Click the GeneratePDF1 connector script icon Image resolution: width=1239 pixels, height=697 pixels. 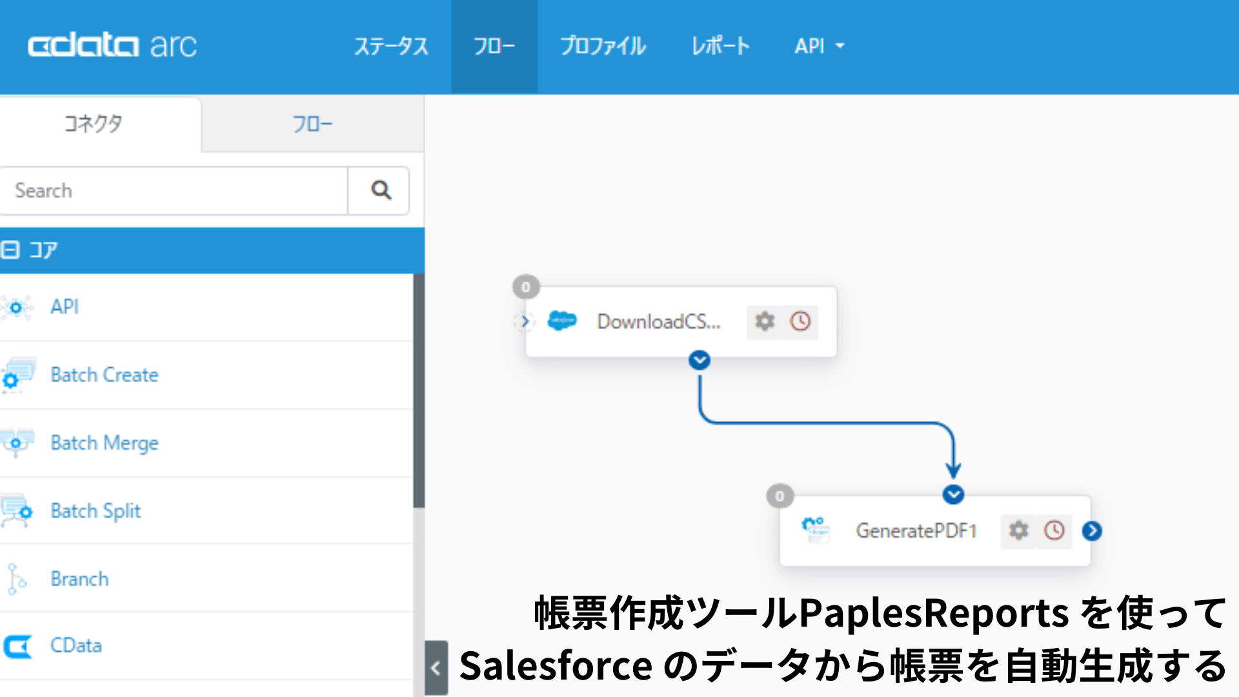815,529
